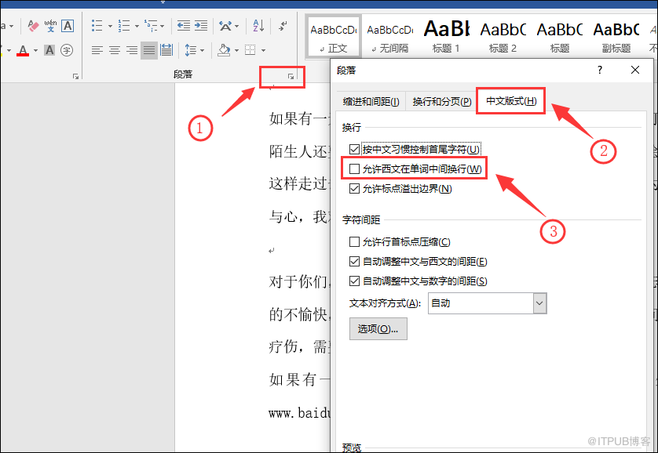658x453 pixels.
Task: Click the help question mark in the 段落 dialog
Action: pos(600,70)
